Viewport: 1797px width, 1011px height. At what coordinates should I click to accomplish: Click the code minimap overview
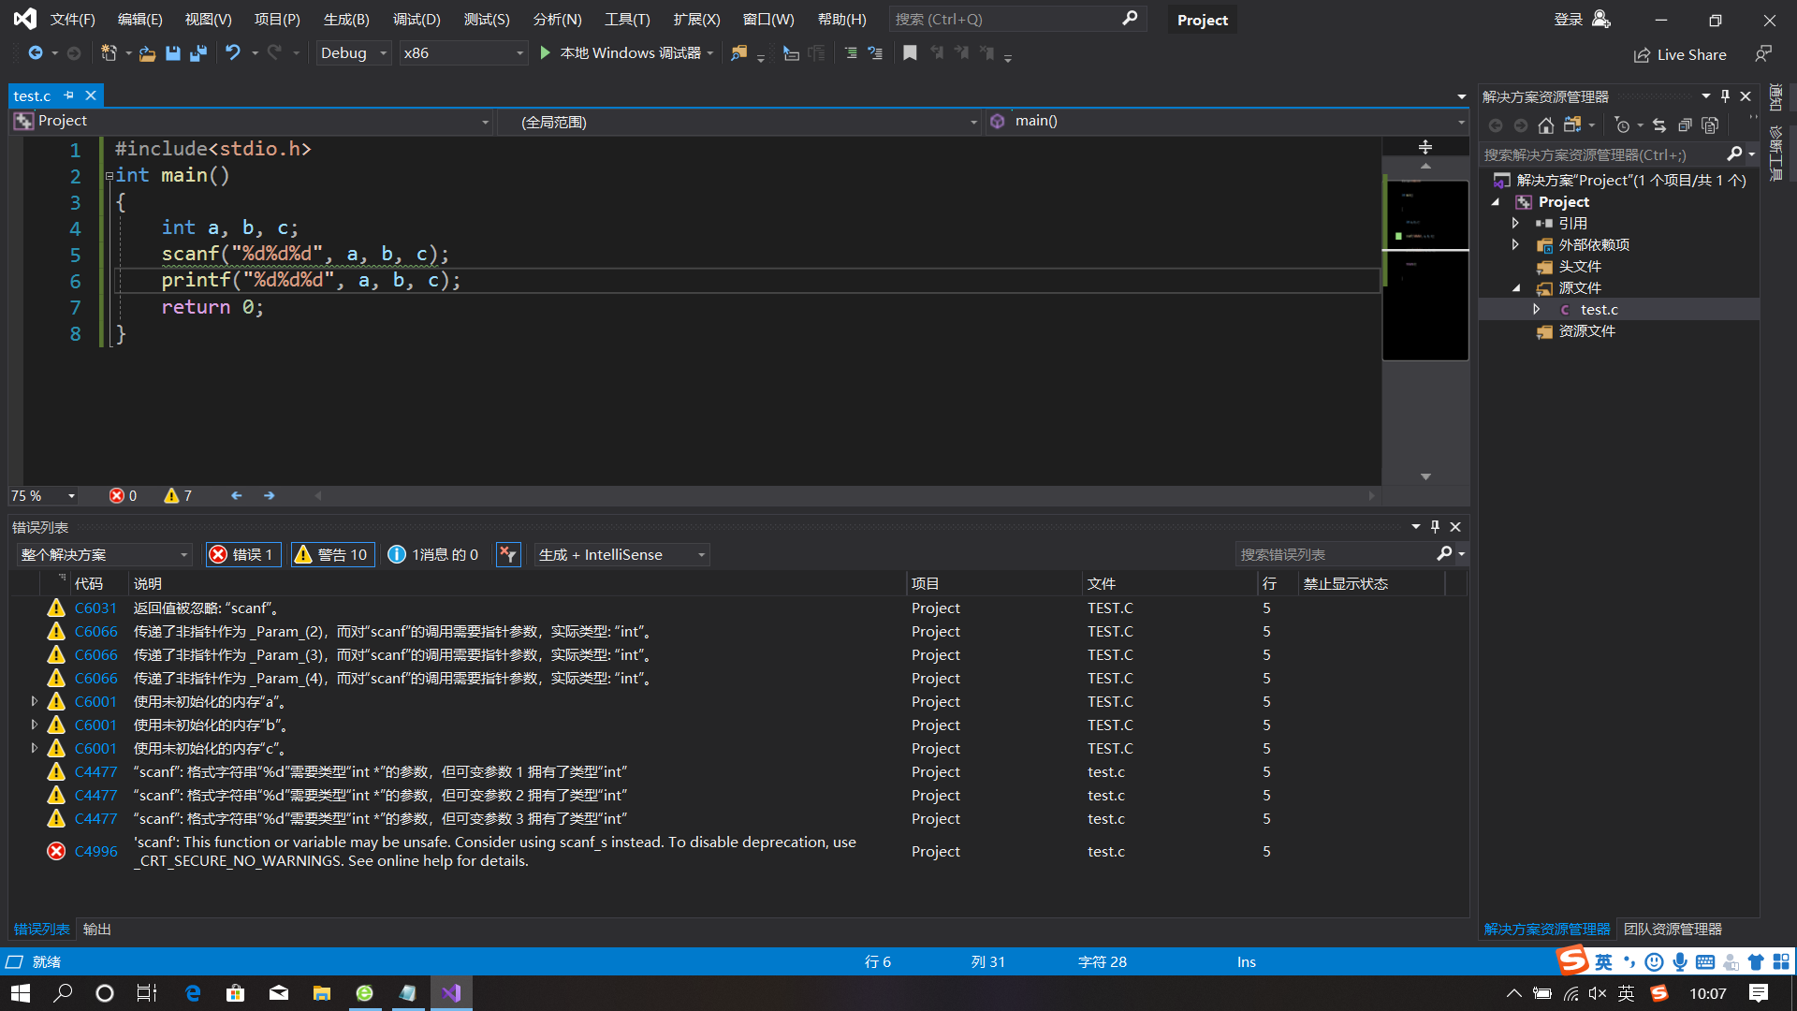click(1425, 270)
